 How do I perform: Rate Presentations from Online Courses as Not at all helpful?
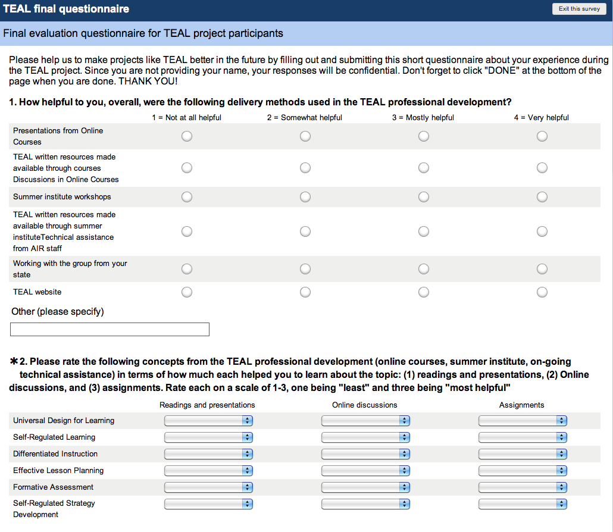187,136
